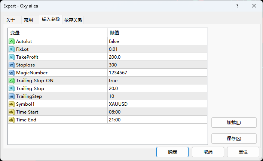Click the MagicNumber integer icon
The height and width of the screenshot is (161, 263).
(x=11, y=72)
